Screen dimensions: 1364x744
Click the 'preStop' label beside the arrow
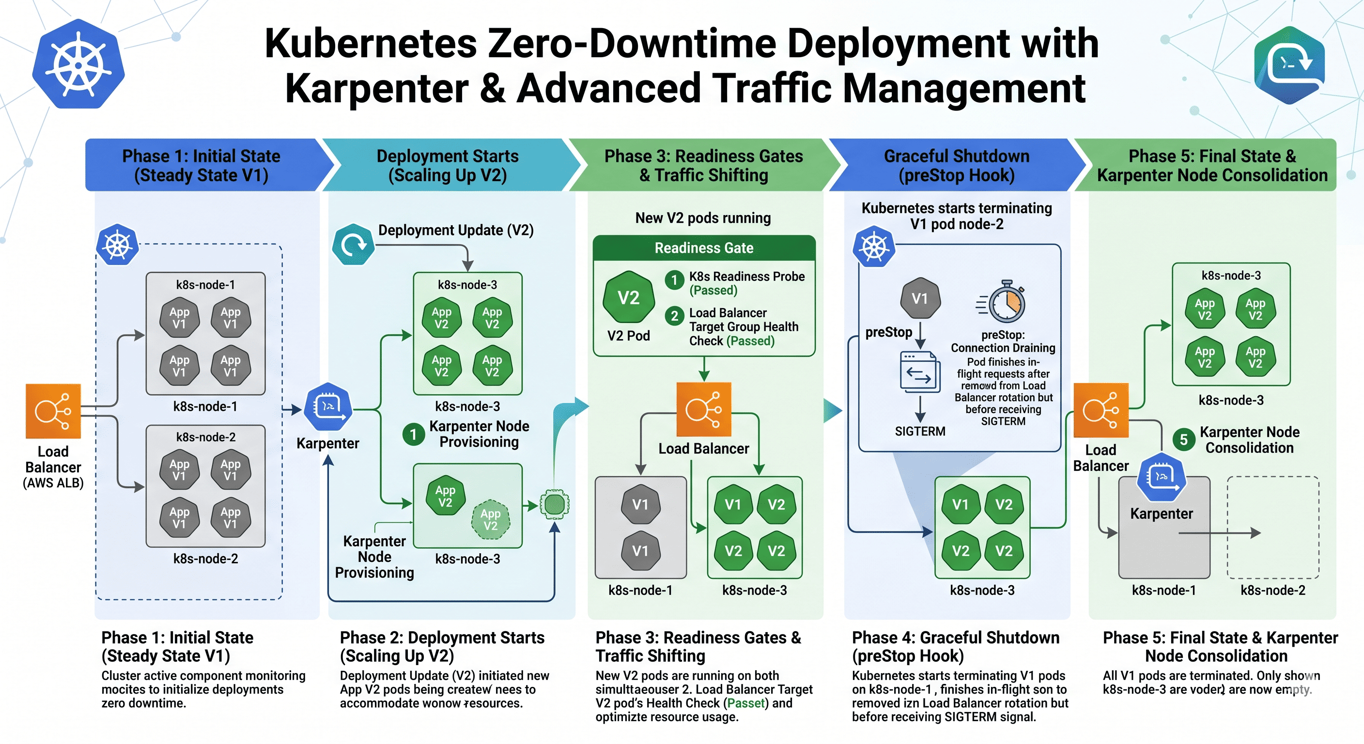(x=888, y=332)
